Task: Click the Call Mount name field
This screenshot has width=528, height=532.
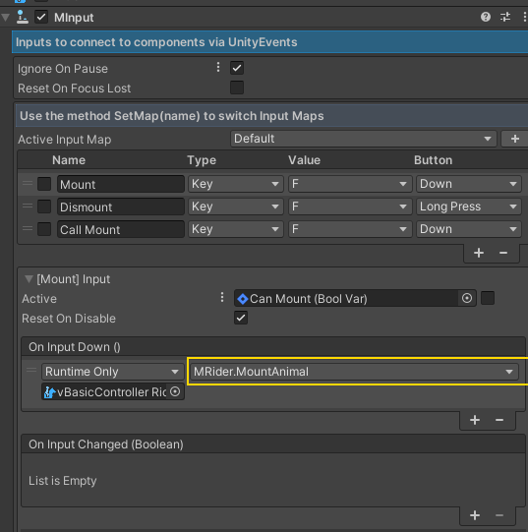Action: [121, 229]
